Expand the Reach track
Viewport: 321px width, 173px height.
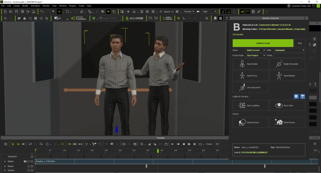(5, 166)
